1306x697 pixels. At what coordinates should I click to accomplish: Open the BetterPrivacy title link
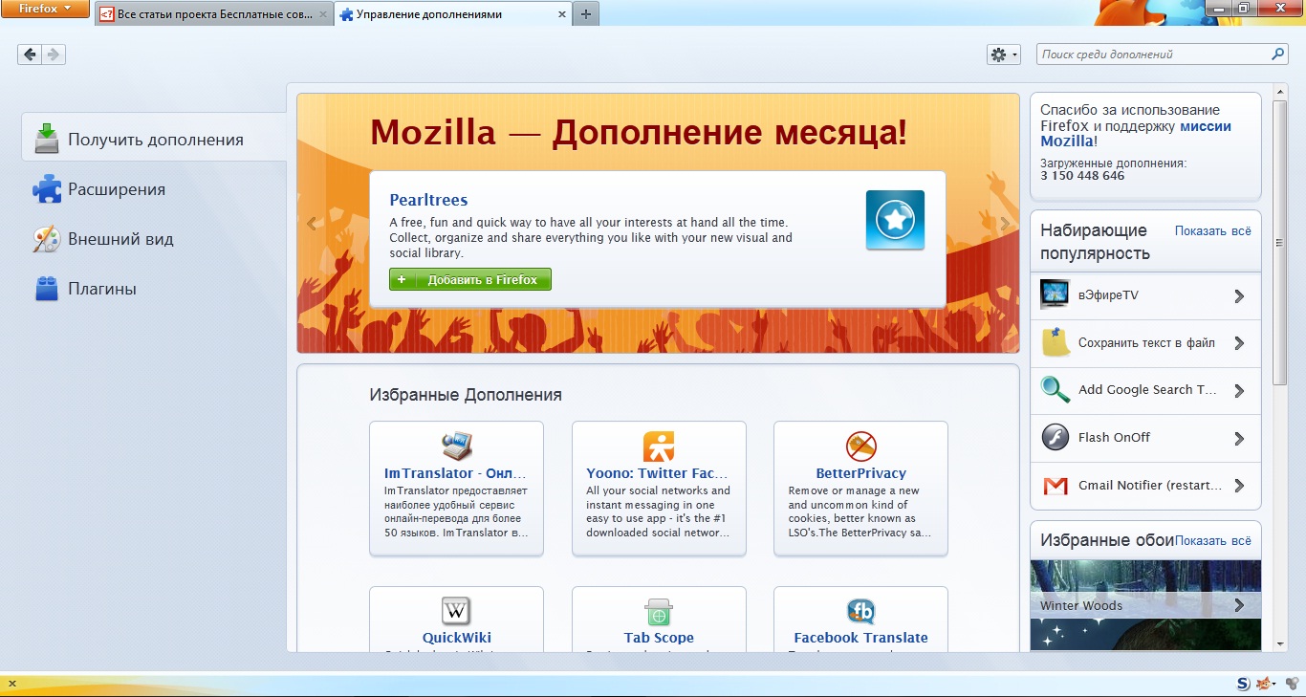pos(861,473)
